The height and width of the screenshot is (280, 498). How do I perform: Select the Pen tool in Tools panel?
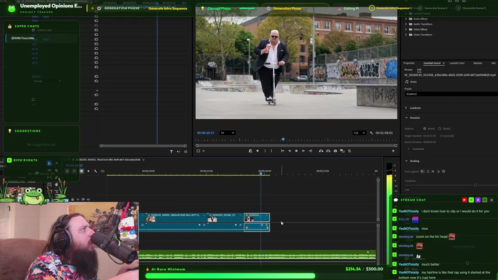tap(56, 177)
